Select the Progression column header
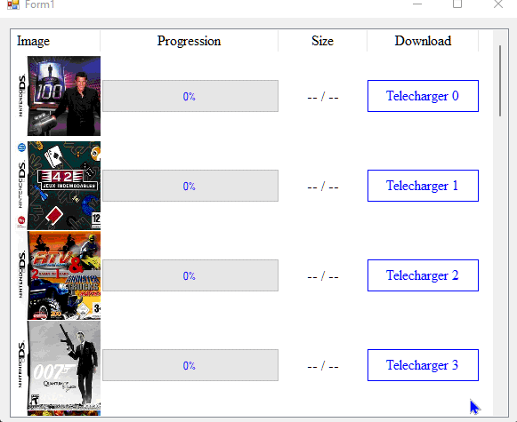The height and width of the screenshot is (422, 517). (189, 41)
